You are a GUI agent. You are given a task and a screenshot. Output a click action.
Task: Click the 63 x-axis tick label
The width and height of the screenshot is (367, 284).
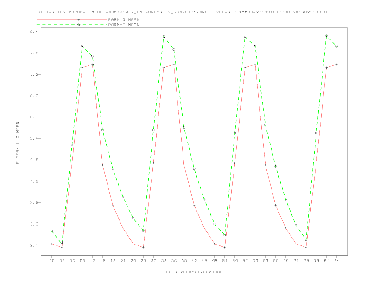(266, 261)
